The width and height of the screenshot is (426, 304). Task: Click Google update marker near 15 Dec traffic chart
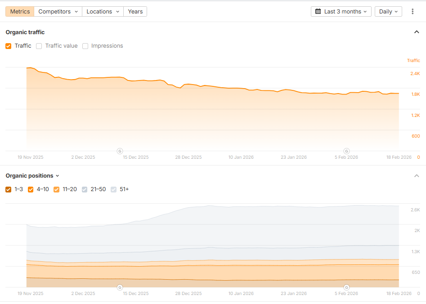coord(120,151)
